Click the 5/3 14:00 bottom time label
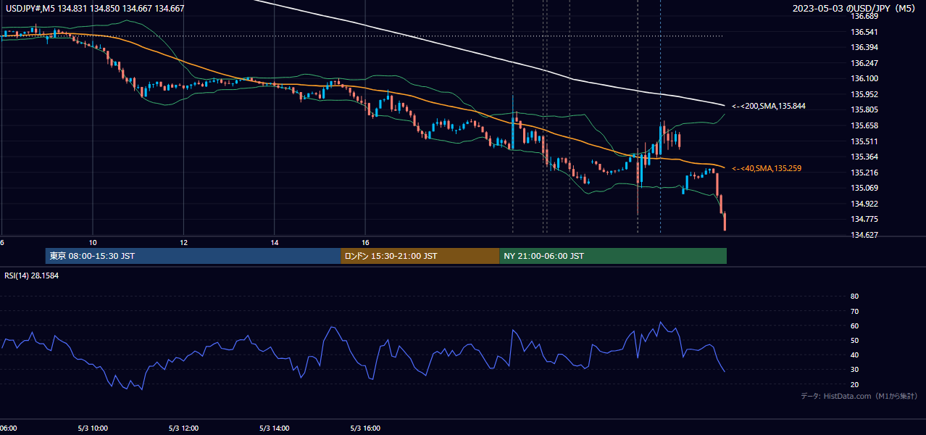 [275, 428]
